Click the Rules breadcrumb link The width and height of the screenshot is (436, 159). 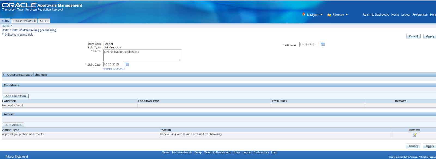[5, 26]
